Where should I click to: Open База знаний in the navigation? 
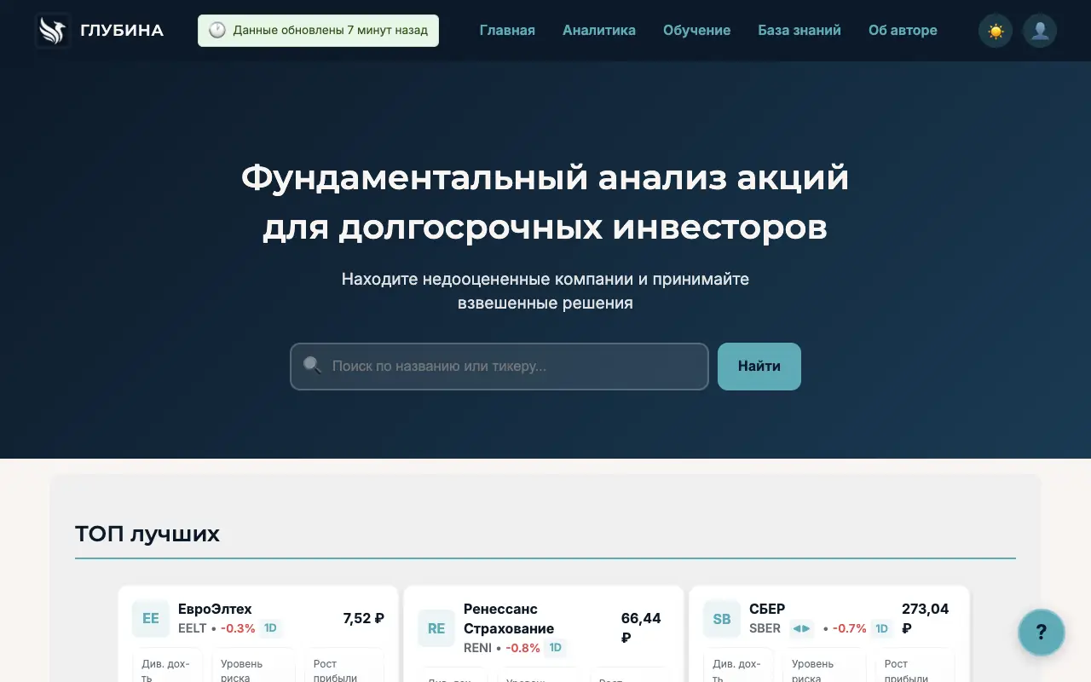[799, 31]
